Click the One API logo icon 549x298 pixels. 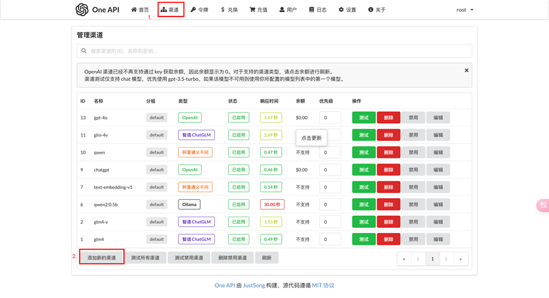(82, 9)
